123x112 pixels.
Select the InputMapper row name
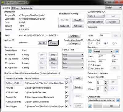[11, 106]
